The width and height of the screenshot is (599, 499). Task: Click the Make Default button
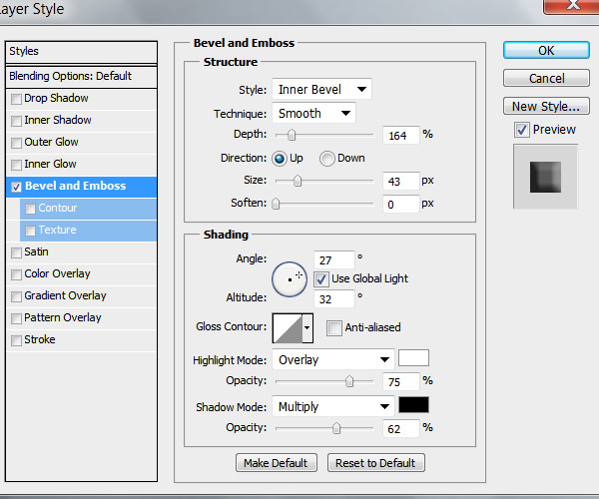[276, 463]
